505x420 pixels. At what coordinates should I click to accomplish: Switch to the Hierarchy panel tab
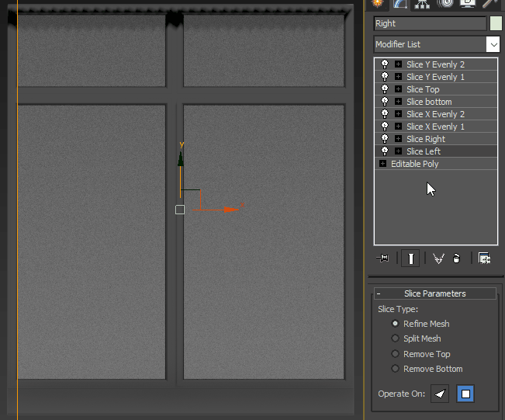click(422, 3)
